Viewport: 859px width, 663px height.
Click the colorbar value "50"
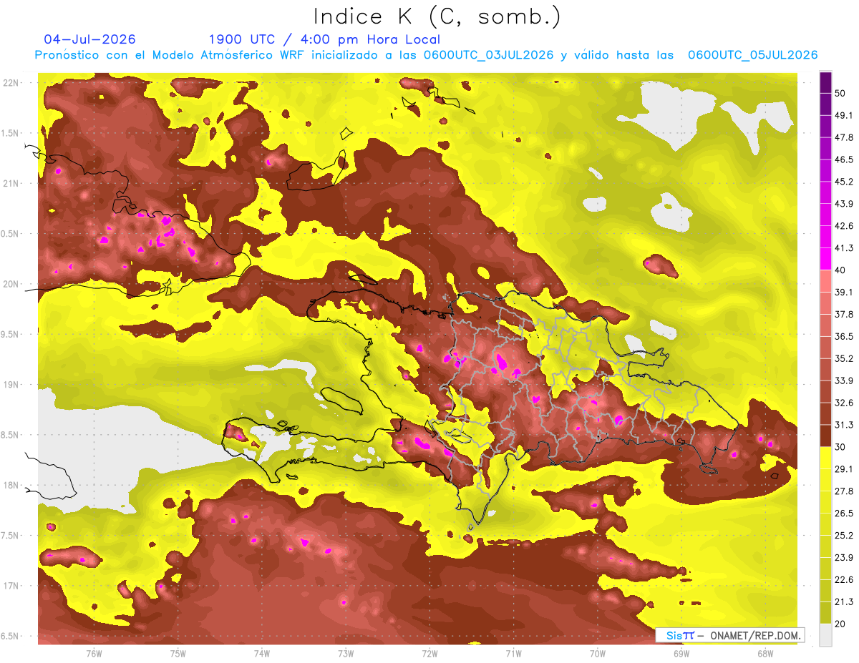tap(842, 92)
